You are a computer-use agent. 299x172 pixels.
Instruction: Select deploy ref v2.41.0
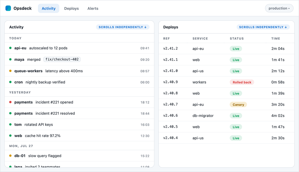[171, 71]
